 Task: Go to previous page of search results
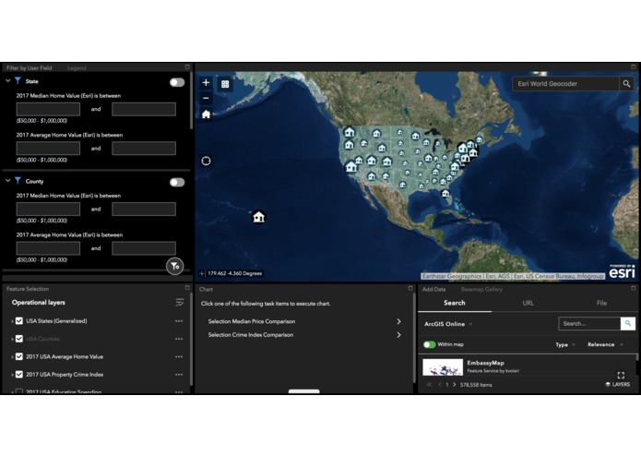(x=439, y=385)
